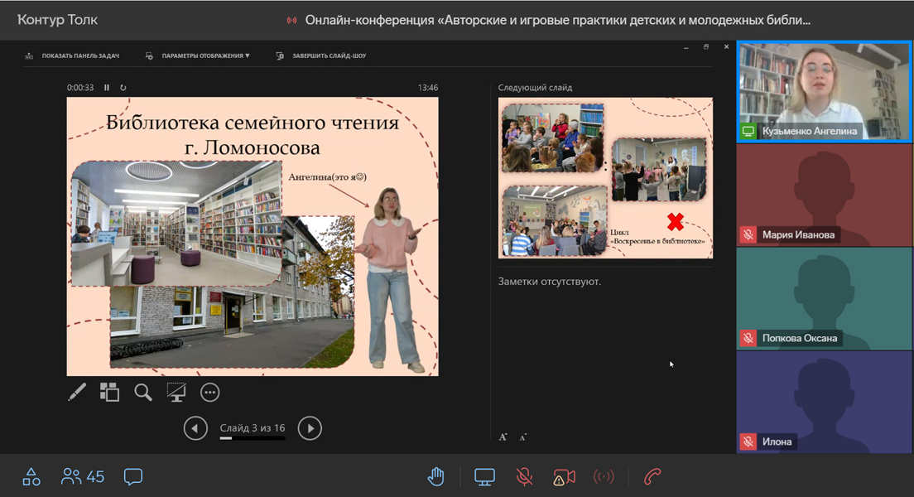Screen dimensions: 914x497
Task: Click the slide progress bar
Action: point(253,438)
